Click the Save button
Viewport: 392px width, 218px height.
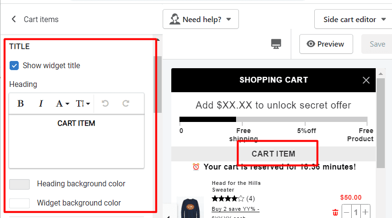click(x=377, y=44)
